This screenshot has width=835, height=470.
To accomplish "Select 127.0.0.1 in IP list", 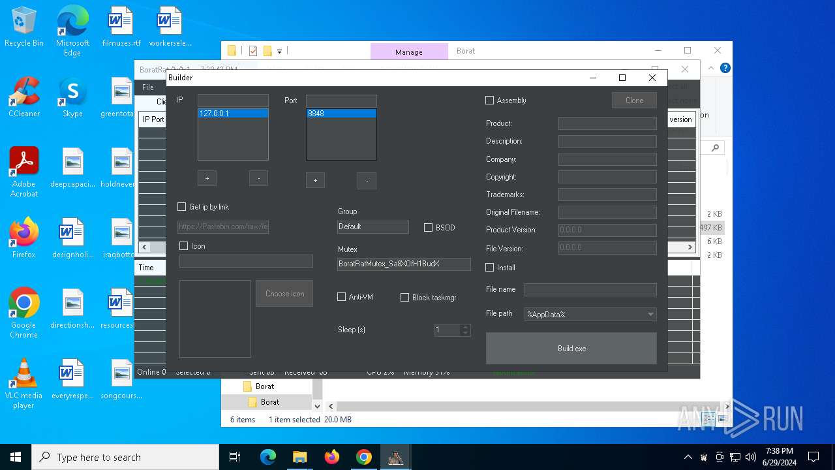I will tap(233, 114).
